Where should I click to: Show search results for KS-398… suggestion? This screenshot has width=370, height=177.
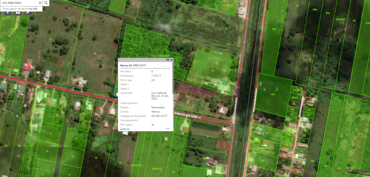pos(21,9)
